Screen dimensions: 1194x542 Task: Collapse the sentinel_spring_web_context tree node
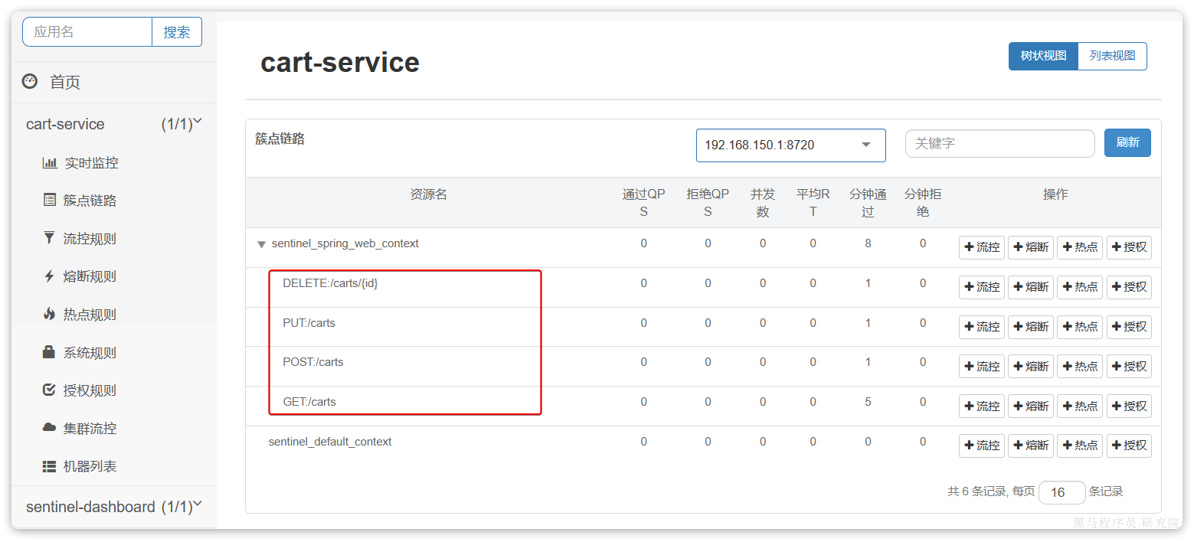pyautogui.click(x=261, y=244)
